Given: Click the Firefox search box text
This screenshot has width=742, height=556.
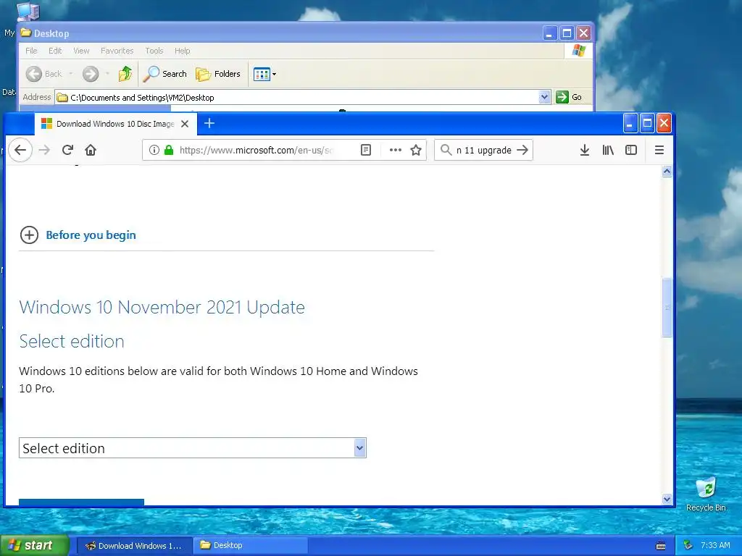Looking at the screenshot, I should click(x=483, y=151).
